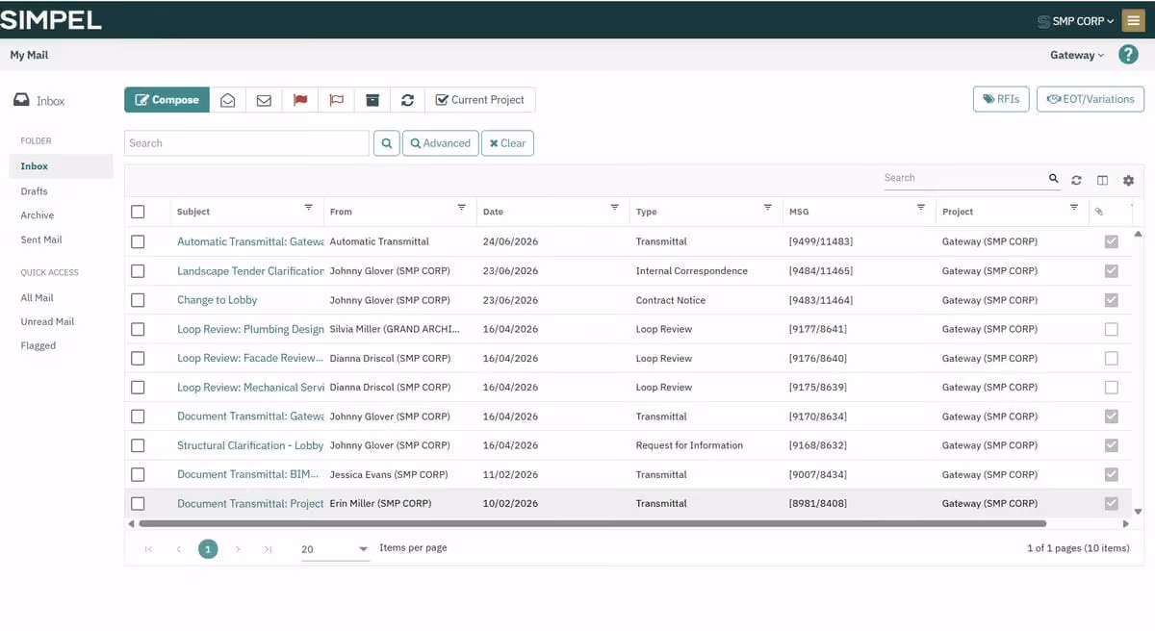
Task: Click the Request for Information type cell
Action: 689,445
